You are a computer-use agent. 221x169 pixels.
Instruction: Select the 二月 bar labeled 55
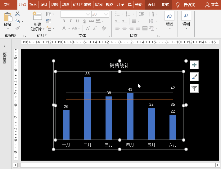pos(88,109)
